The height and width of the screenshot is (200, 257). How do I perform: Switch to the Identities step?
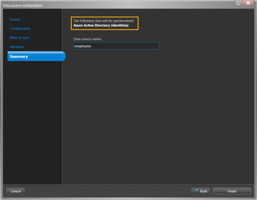click(17, 47)
